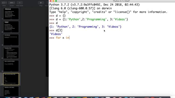175x98 pixels.
Task: Click the 'for' keyword in the current prompt
Action: [x=58, y=38]
